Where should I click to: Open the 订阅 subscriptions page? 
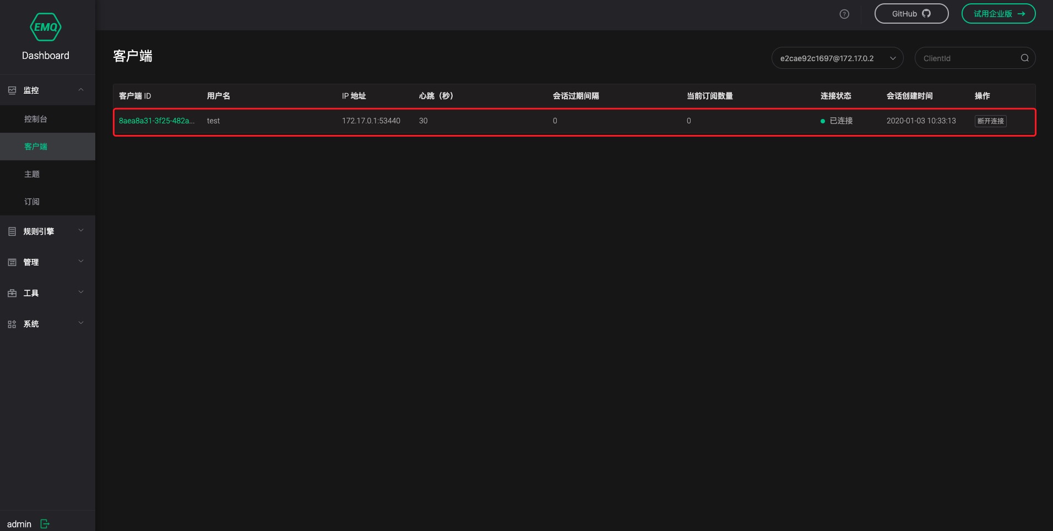pos(32,202)
